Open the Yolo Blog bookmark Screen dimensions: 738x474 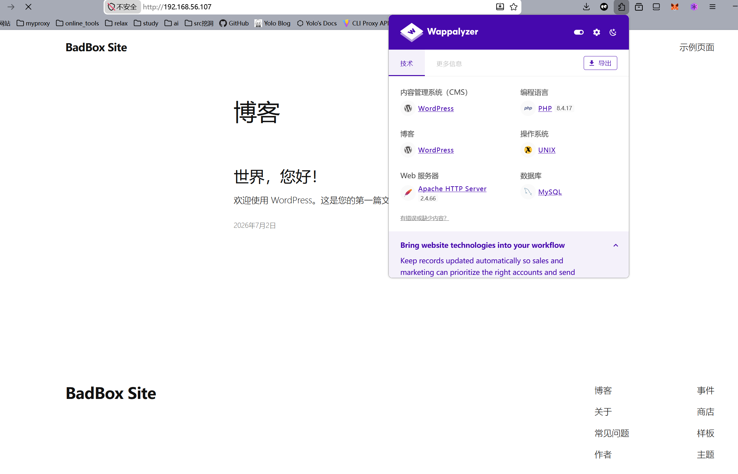coord(272,23)
